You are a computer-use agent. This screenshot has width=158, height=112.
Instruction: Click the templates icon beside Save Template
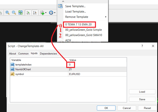(60, 6)
